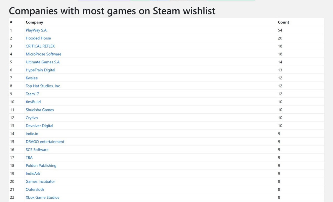
Task: Open Top Hat Studios, Inc. link
Action: point(43,86)
